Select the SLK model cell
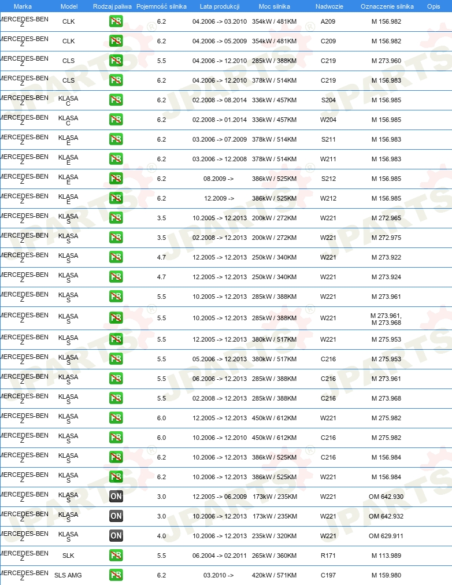Screen dimensions: 452x585 (x=68, y=556)
